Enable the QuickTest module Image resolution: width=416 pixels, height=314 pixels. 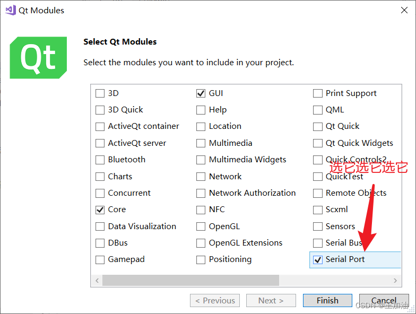click(x=317, y=176)
